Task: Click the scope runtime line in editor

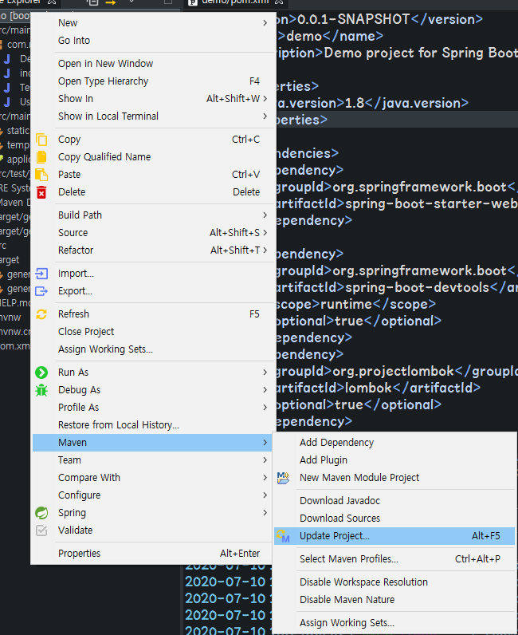Action: [x=356, y=304]
